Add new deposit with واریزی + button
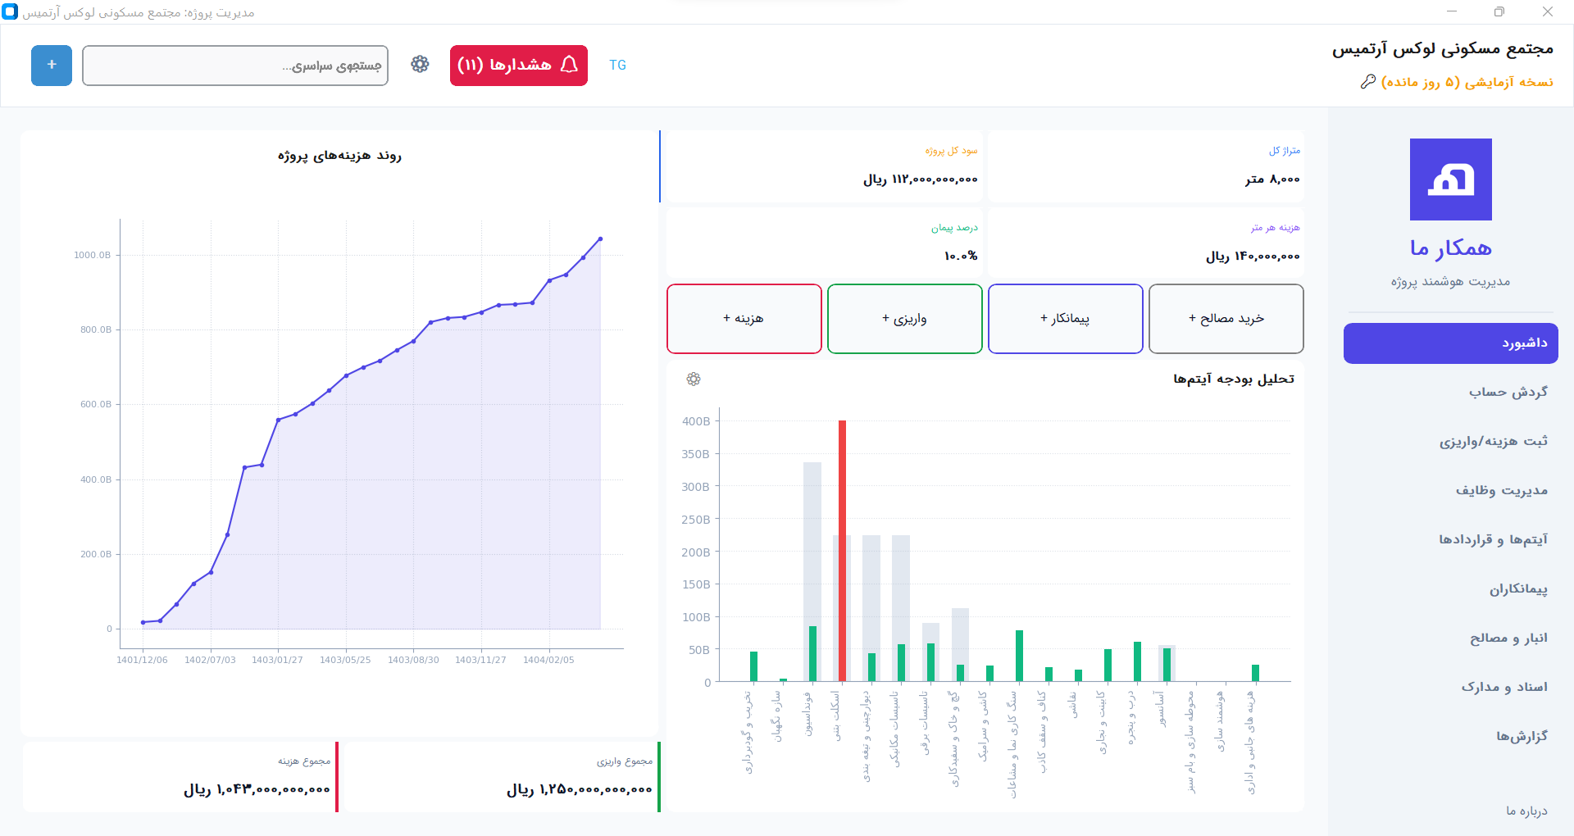The height and width of the screenshot is (836, 1574). tap(904, 319)
